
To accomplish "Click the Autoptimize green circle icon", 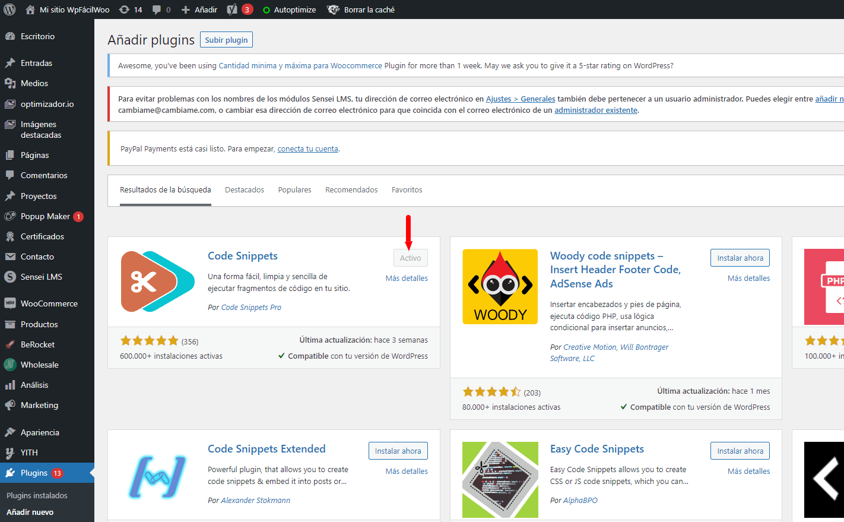I will (266, 10).
